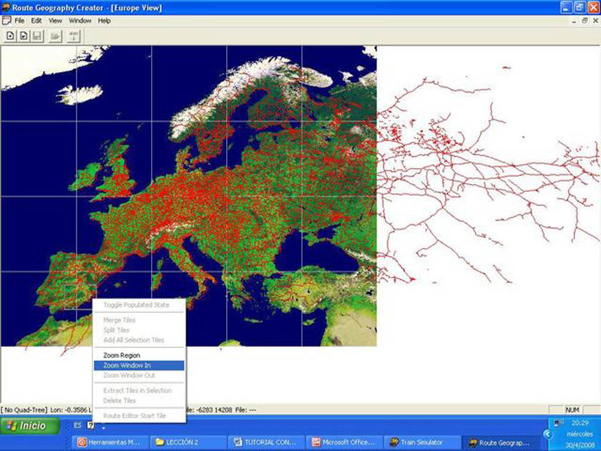Click the last toolbar icon with down arrow
Screen dimensions: 601x451
tap(73, 35)
